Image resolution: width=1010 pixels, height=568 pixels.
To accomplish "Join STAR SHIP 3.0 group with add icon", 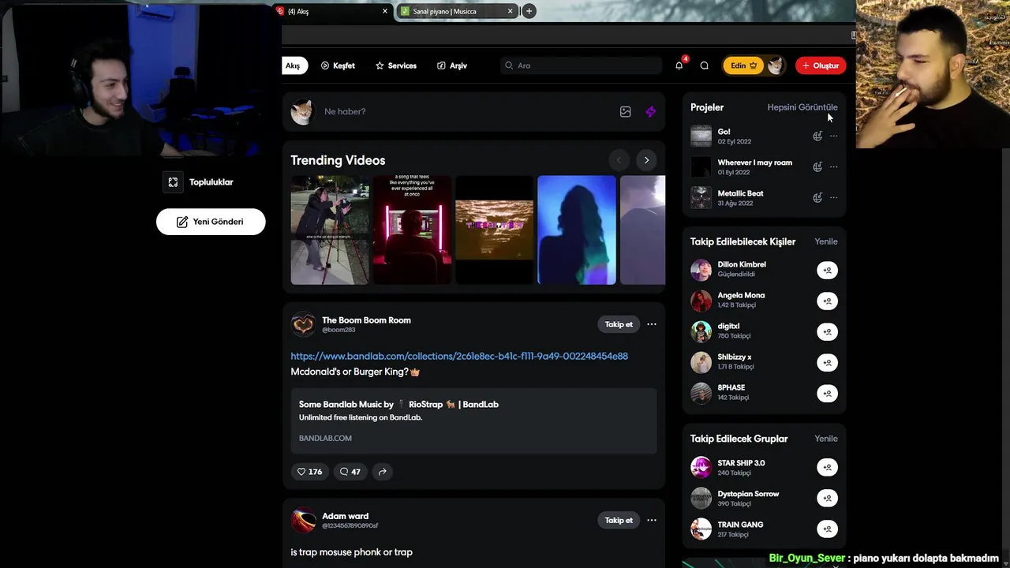I will pos(827,467).
